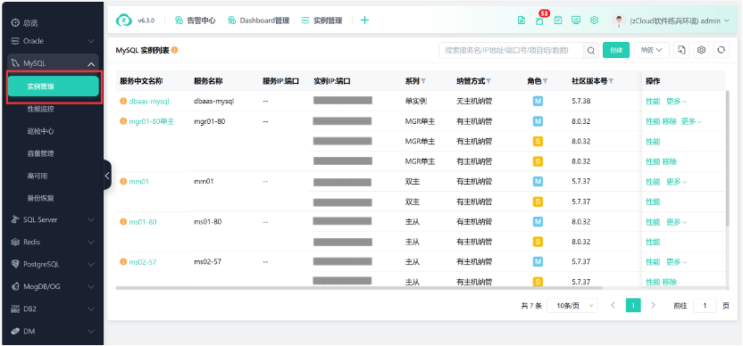Screen dimensions: 743x346
Task: Click the info icon next to mgr01-80单主
Action: point(123,121)
